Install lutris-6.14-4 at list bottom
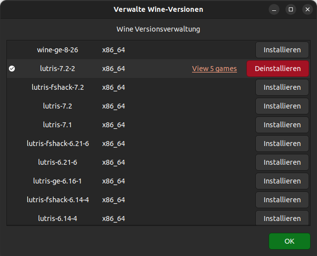The width and height of the screenshot is (317, 256). click(282, 218)
